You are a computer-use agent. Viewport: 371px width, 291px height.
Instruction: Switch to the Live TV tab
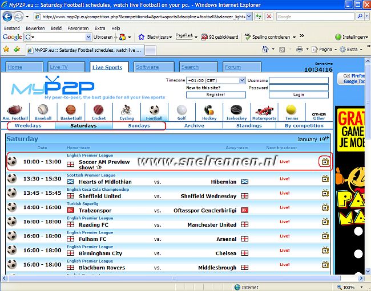66,67
